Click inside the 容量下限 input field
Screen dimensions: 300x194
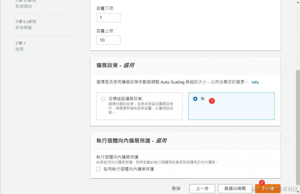108,18
